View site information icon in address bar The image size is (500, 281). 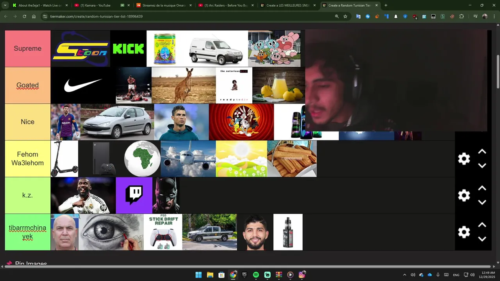(45, 16)
